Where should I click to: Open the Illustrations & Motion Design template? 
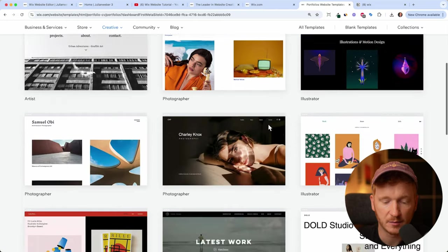[x=362, y=62]
